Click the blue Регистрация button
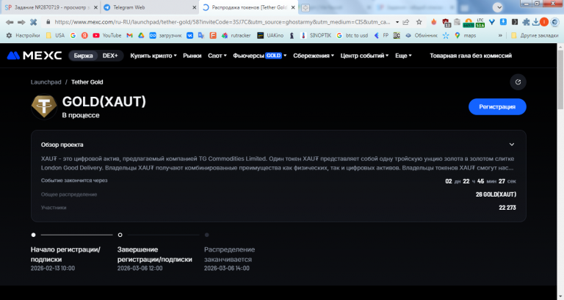This screenshot has width=564, height=300. (497, 106)
